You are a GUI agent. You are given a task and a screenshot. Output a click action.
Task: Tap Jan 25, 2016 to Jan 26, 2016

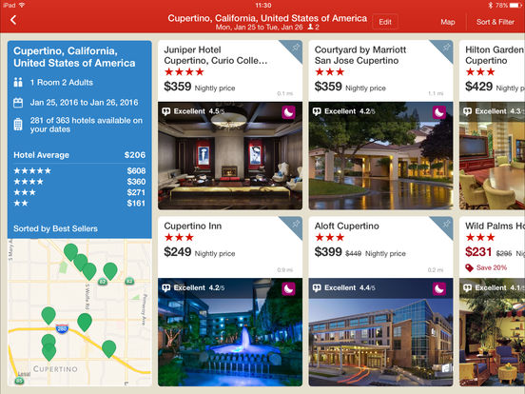[84, 103]
